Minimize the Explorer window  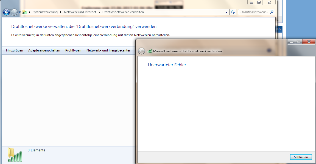(x=251, y=2)
